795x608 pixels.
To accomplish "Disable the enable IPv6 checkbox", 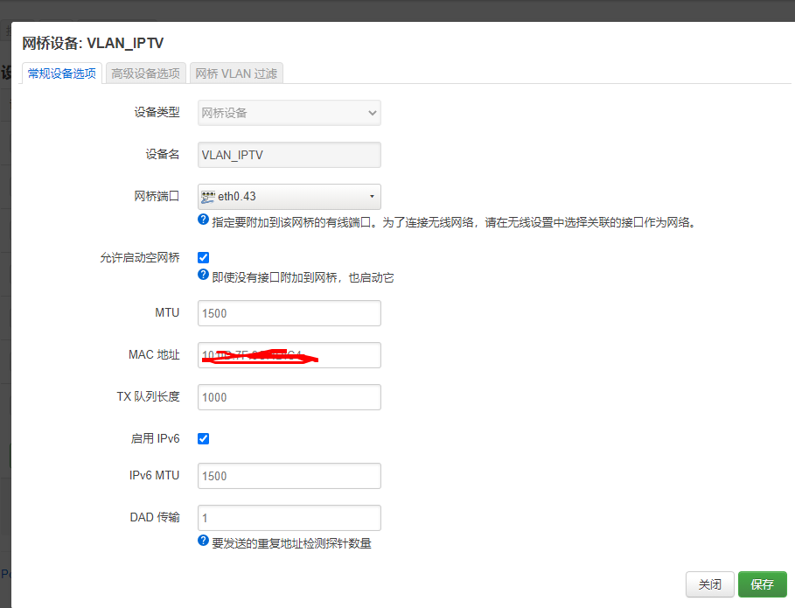I will [203, 438].
